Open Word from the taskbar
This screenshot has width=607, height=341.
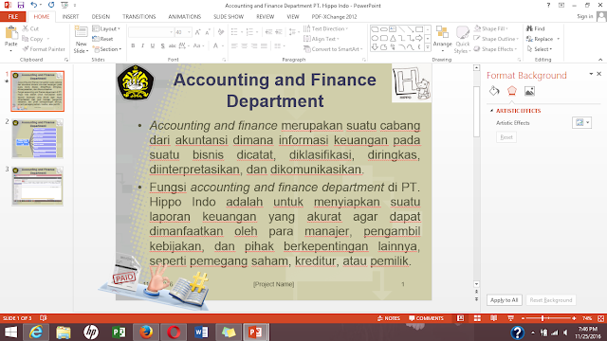201,332
